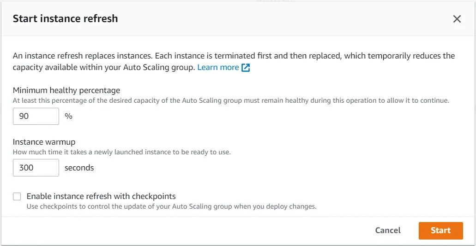Click the Instance warmup seconds field
Viewport: 476px width, 246px height.
(36, 168)
